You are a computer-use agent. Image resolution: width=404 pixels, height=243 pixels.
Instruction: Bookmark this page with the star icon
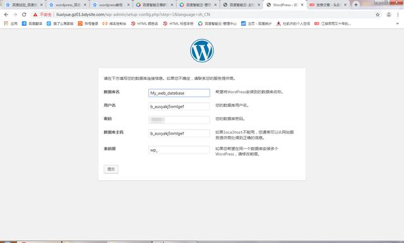pos(377,14)
